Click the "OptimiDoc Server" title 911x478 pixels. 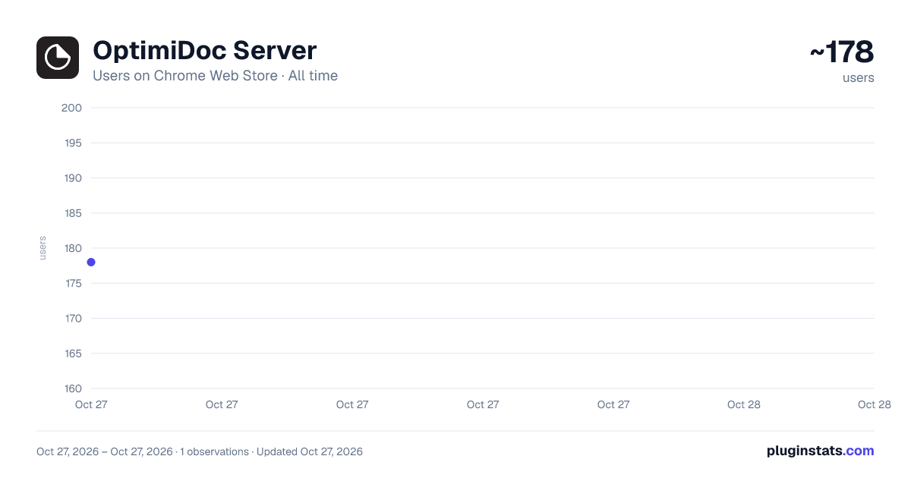point(204,51)
